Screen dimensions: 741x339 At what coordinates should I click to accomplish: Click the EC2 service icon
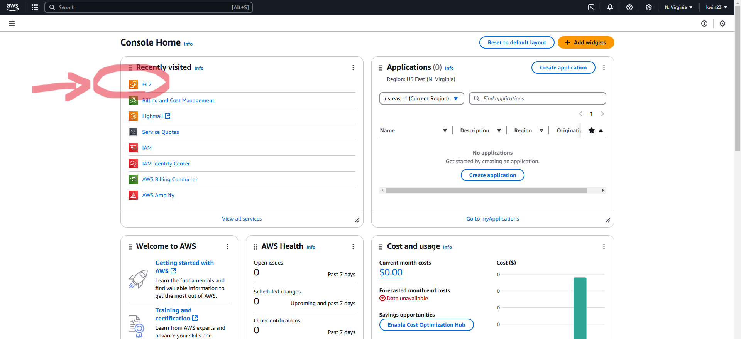tap(133, 84)
